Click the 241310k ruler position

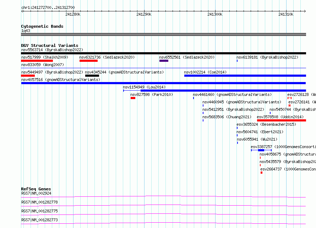pyautogui.click(x=286, y=14)
